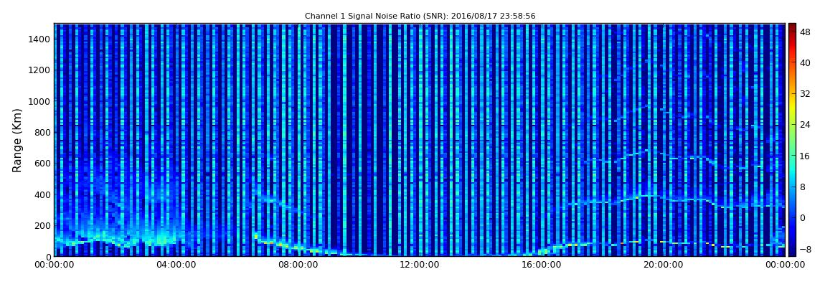Click the 400 range tick label
Image resolution: width=825 pixels, height=292 pixels.
(x=42, y=194)
